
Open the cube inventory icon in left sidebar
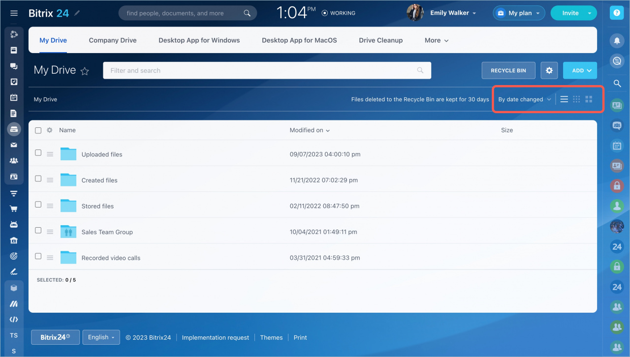(x=14, y=288)
